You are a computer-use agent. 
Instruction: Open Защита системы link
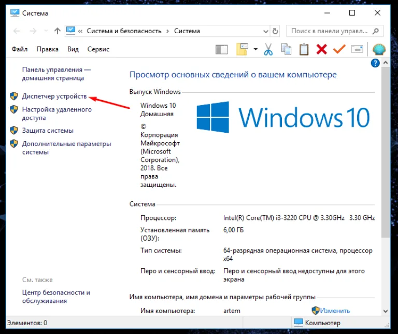[x=48, y=131]
